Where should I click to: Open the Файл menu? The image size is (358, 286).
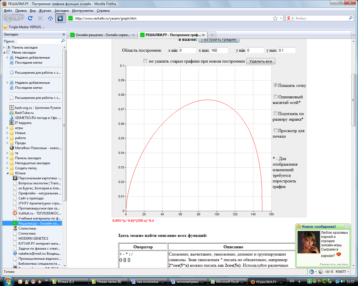pos(8,11)
